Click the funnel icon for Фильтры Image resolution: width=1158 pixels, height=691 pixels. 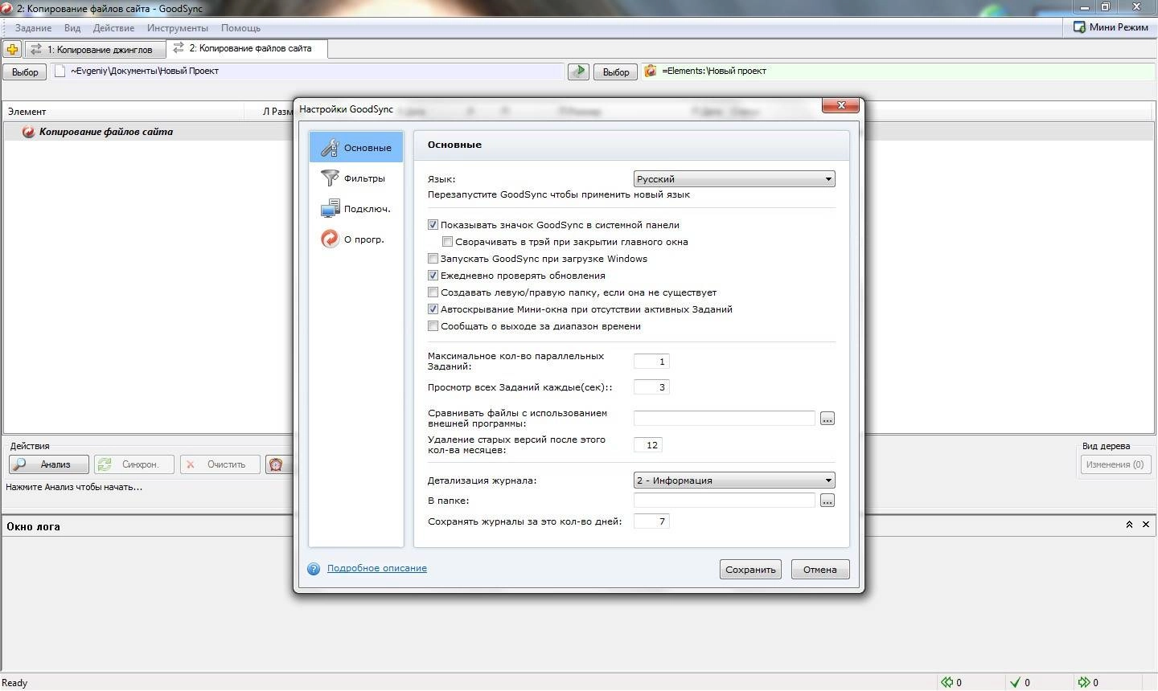[x=330, y=178]
